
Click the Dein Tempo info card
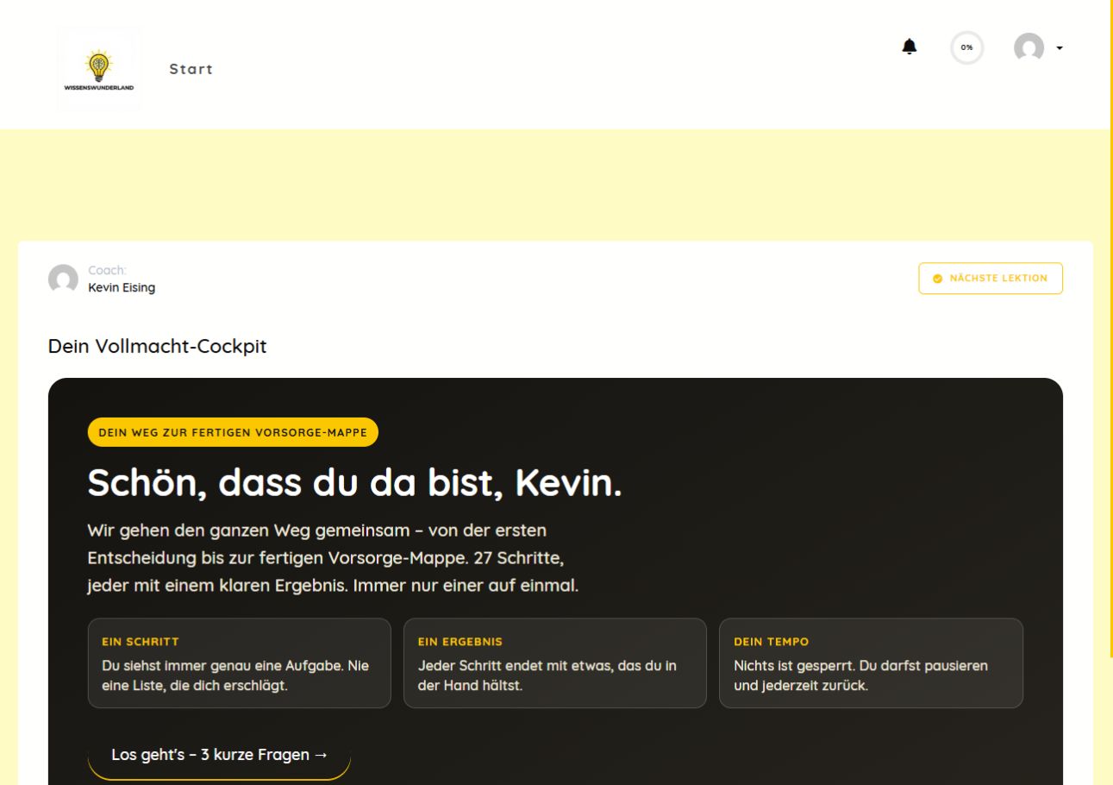coord(871,663)
